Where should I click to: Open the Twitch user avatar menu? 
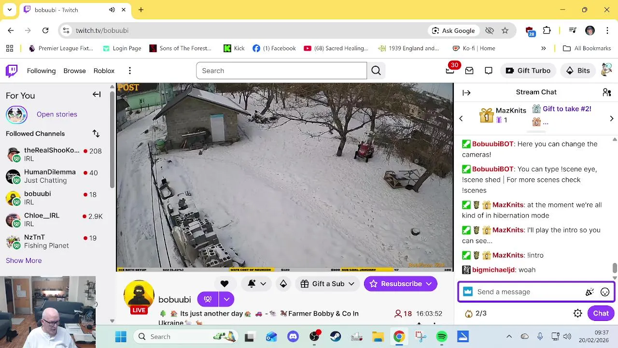[x=606, y=71]
